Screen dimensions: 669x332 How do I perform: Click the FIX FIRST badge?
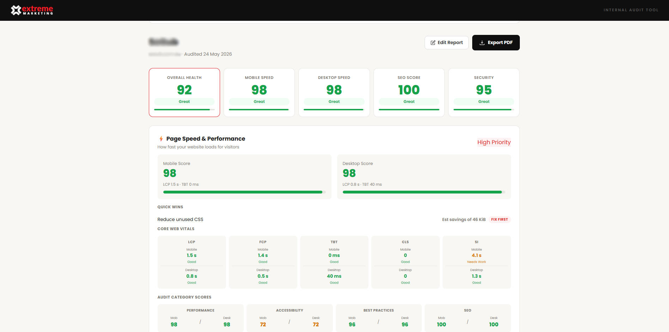coord(500,220)
